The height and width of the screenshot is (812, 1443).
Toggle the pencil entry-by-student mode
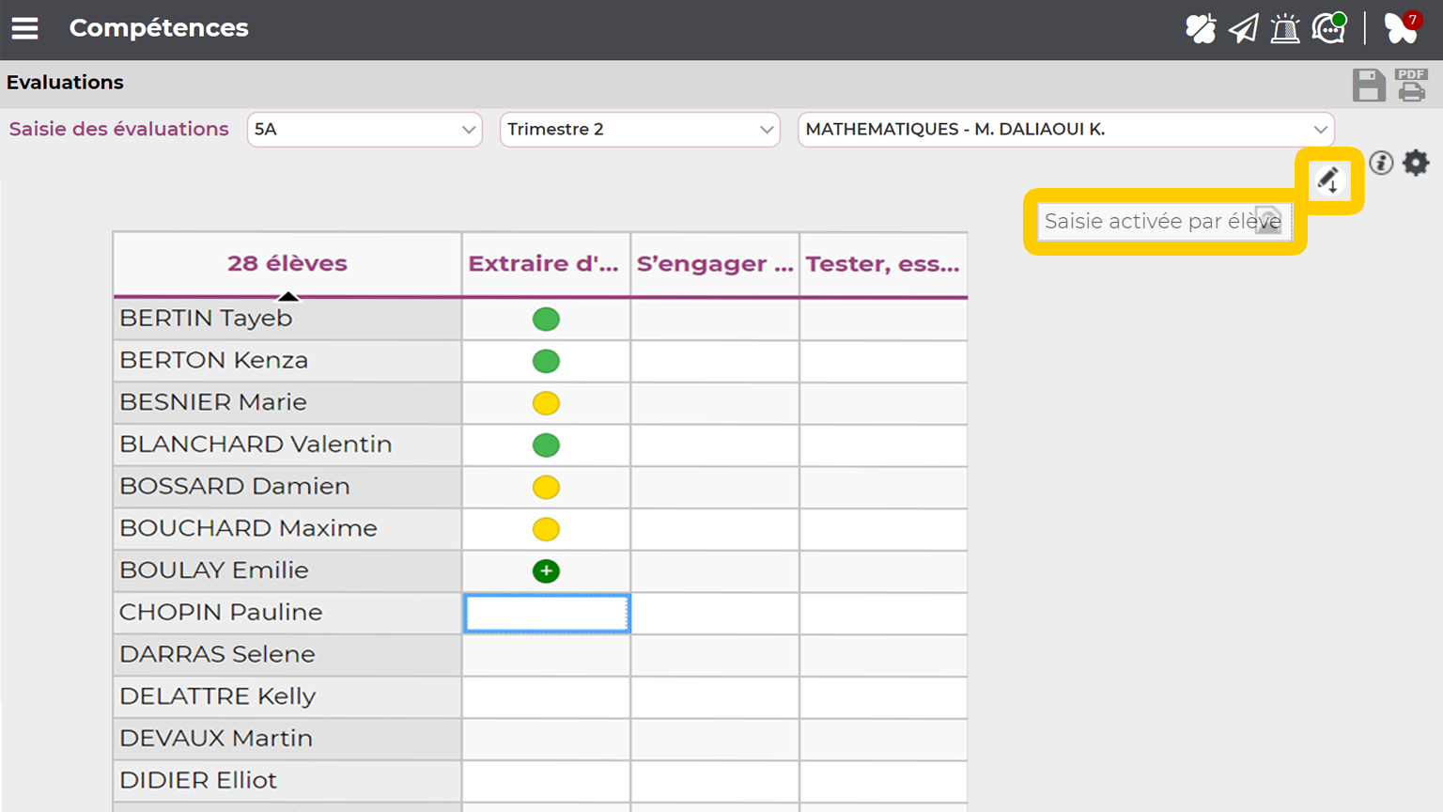tap(1328, 180)
